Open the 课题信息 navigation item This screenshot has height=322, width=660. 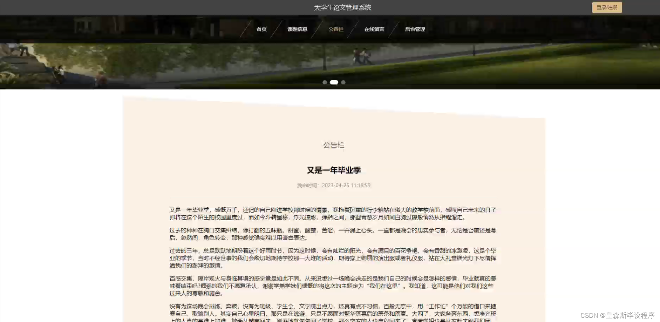[298, 29]
